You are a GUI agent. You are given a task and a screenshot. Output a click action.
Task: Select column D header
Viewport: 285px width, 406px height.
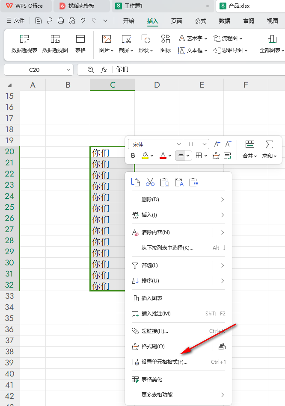pyautogui.click(x=157, y=85)
